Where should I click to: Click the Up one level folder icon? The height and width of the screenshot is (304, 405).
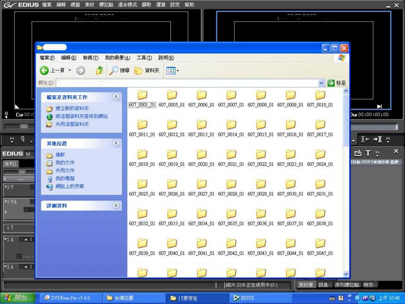[99, 71]
